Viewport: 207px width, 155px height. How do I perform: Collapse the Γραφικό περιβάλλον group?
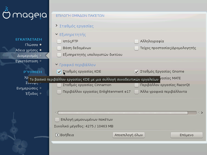56,64
